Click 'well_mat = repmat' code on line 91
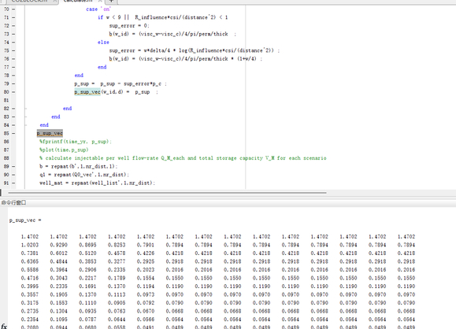 97,183
